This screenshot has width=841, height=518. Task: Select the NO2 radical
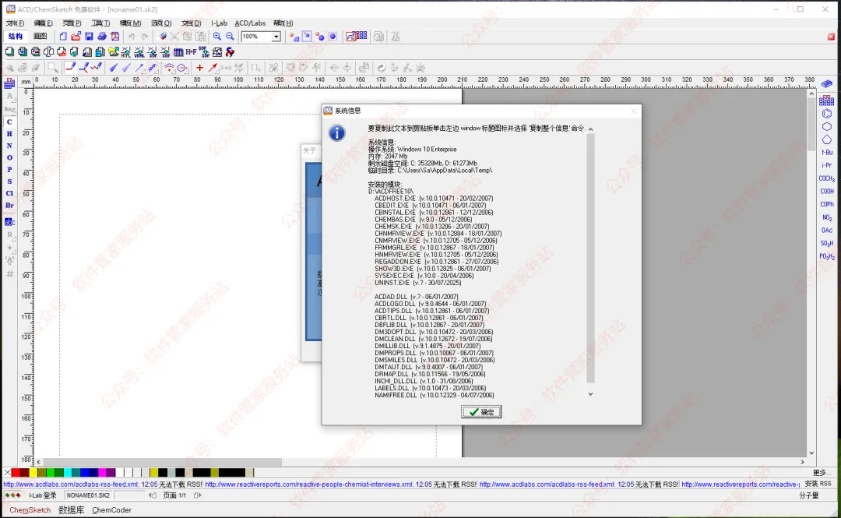(x=826, y=217)
